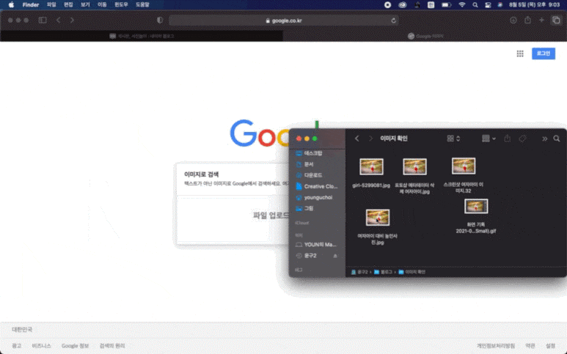Image resolution: width=567 pixels, height=354 pixels.
Task: Open the 이동 menu
Action: 103,4
